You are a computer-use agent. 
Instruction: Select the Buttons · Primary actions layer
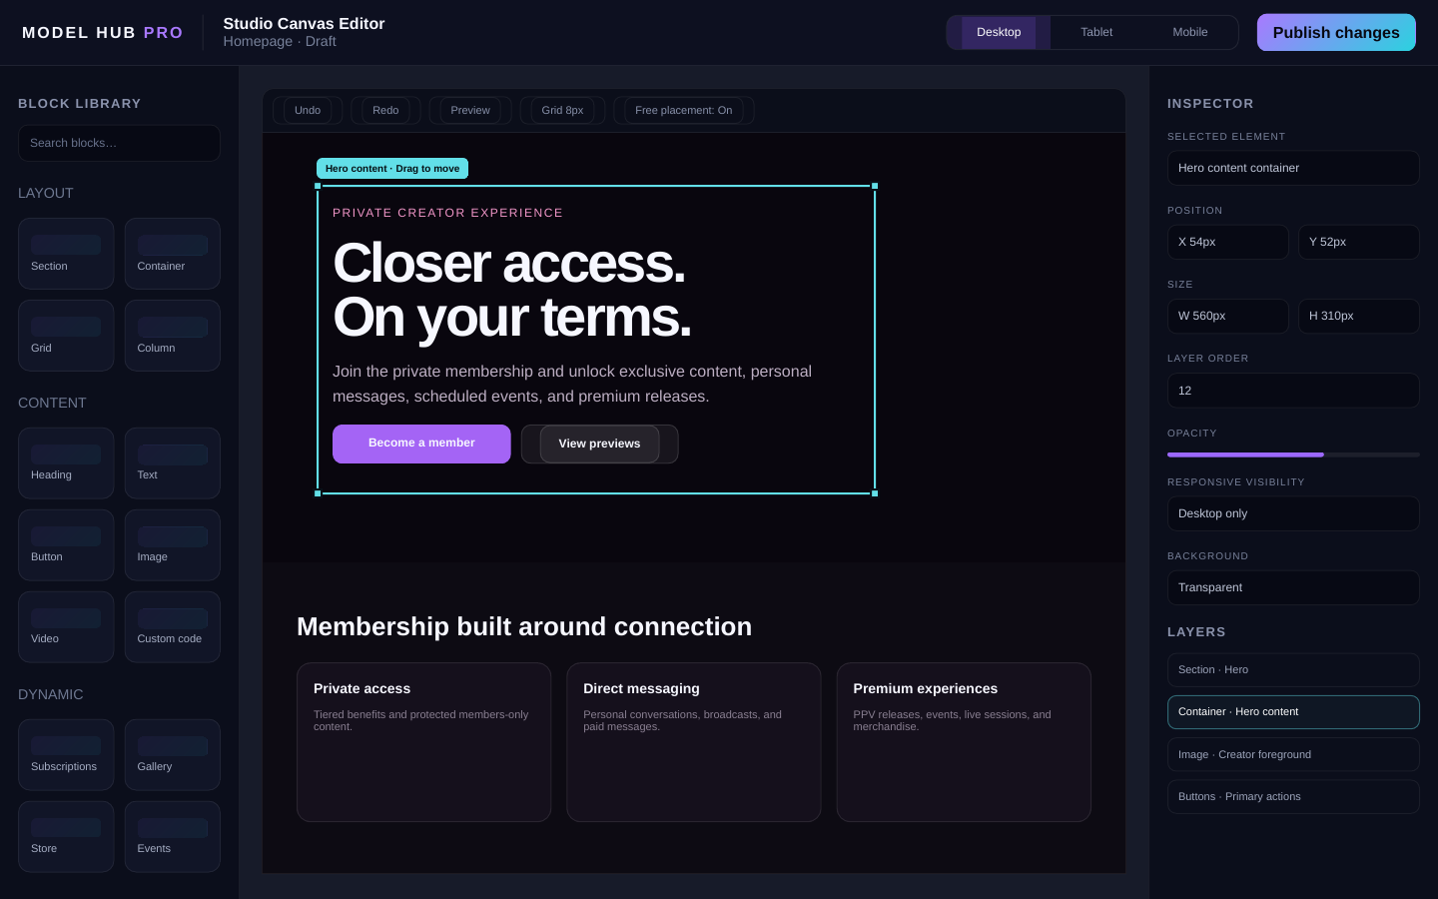[1293, 797]
